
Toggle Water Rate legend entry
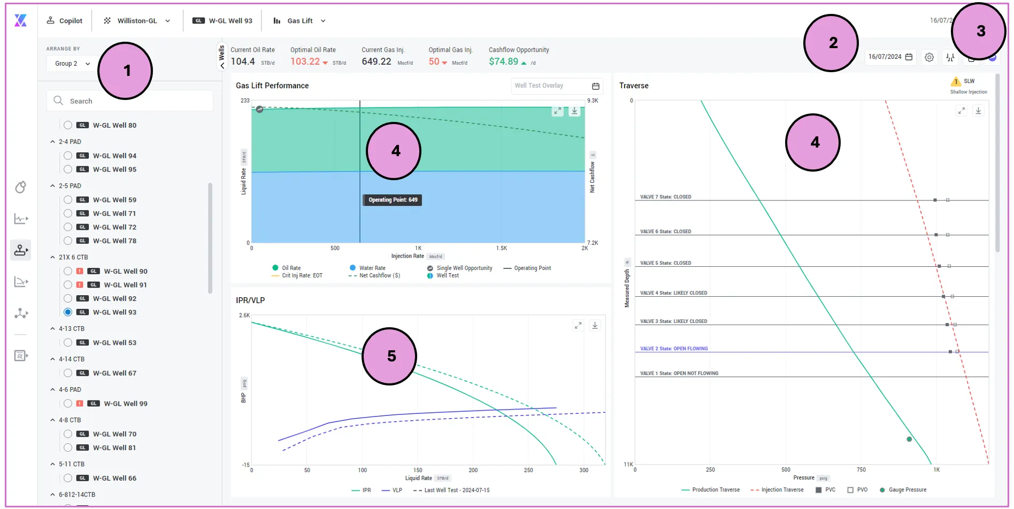tap(367, 268)
